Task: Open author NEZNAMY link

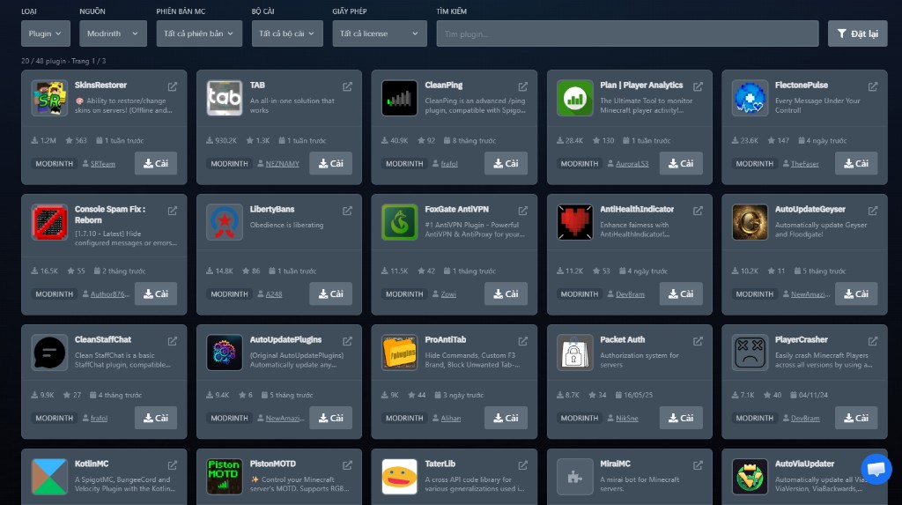Action: click(283, 164)
